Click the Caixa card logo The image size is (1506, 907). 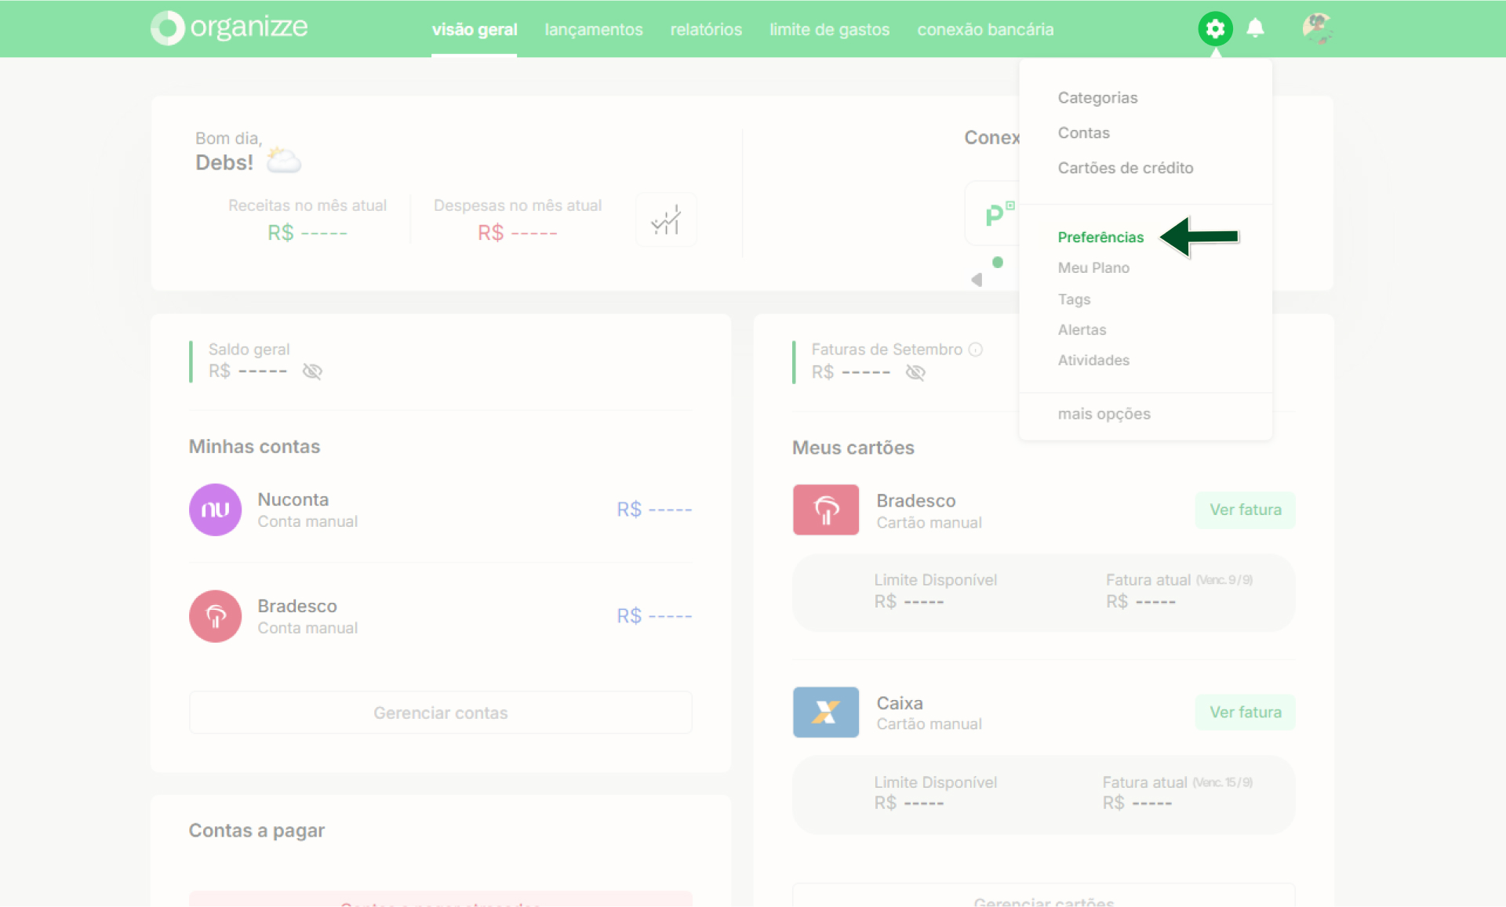(x=826, y=712)
